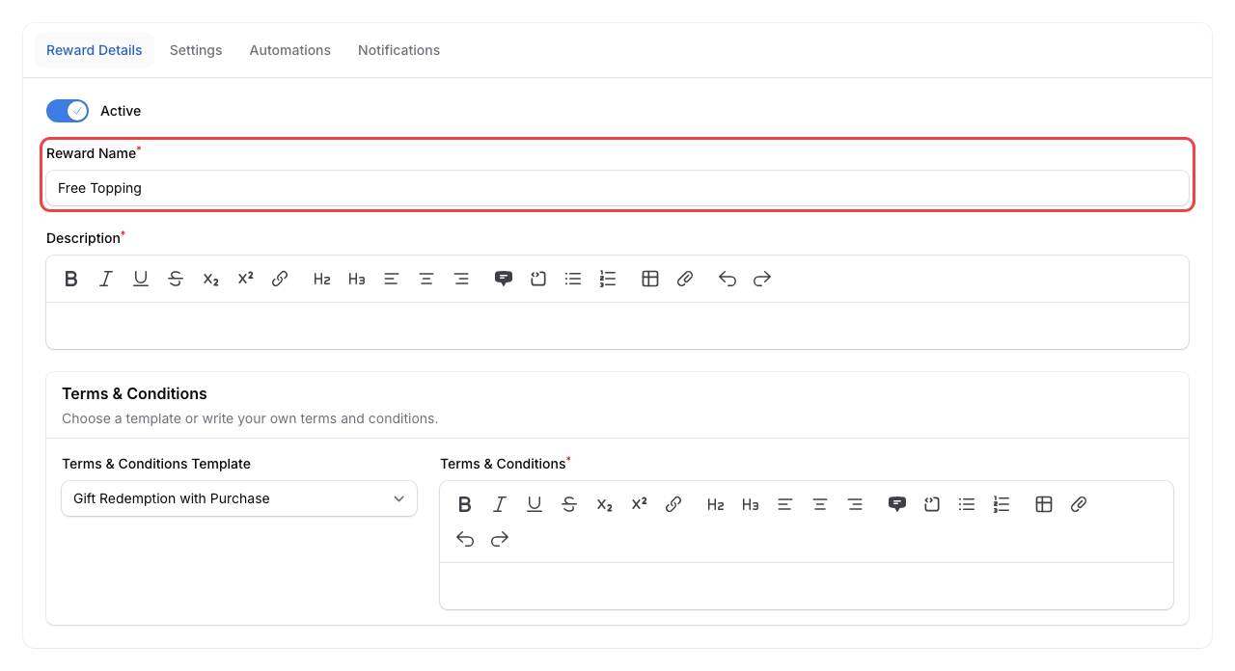The height and width of the screenshot is (671, 1235).
Task: Apply italic formatting in the Description toolbar
Action: click(x=105, y=279)
